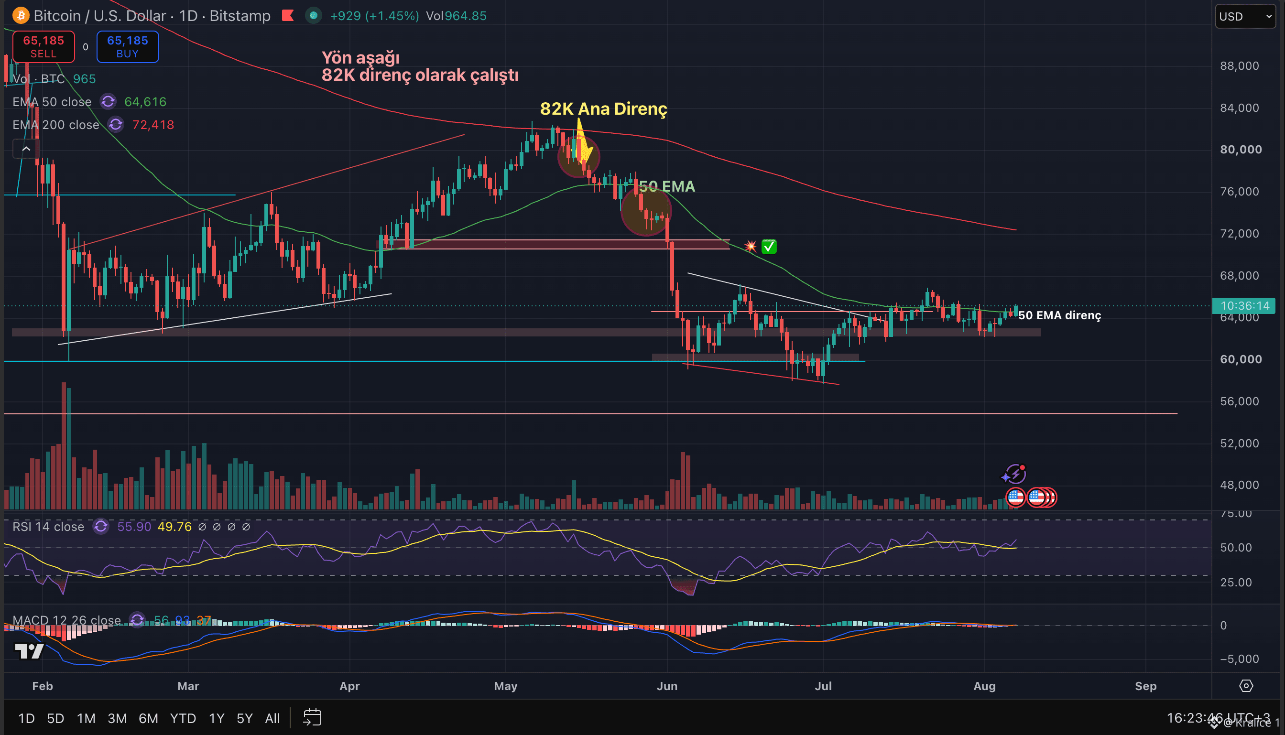The height and width of the screenshot is (735, 1285).
Task: Select the All time range
Action: pyautogui.click(x=272, y=718)
